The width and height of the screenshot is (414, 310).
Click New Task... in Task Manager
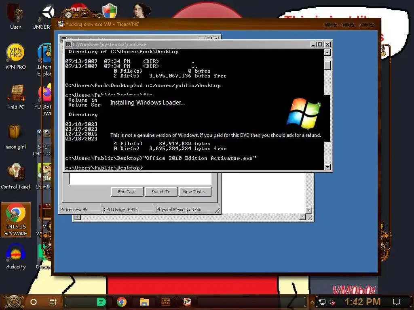coord(195,192)
